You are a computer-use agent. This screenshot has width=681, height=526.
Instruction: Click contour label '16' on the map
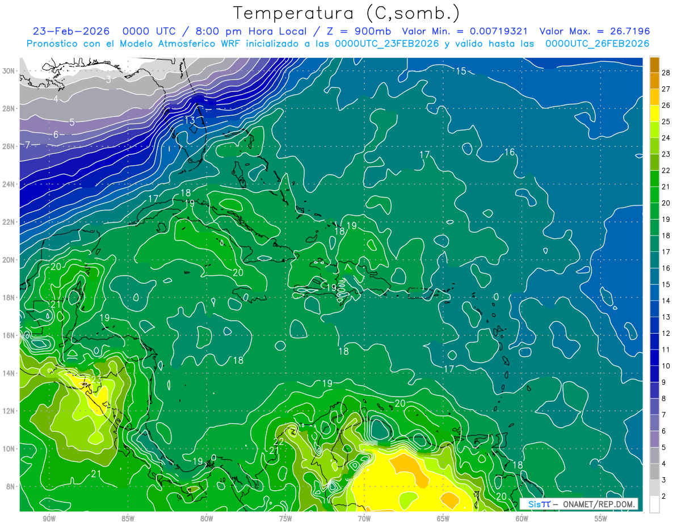tap(510, 152)
